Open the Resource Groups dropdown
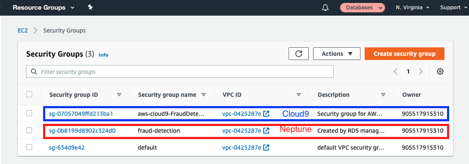The image size is (469, 164). coord(44,8)
